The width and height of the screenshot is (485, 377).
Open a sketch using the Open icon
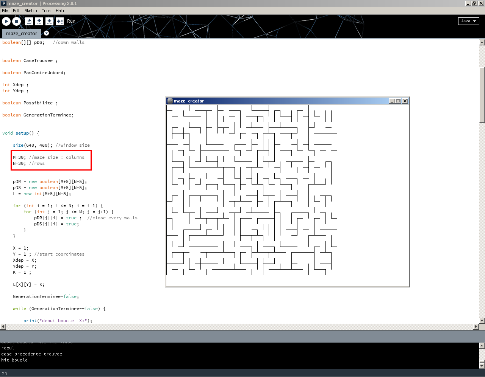click(39, 21)
